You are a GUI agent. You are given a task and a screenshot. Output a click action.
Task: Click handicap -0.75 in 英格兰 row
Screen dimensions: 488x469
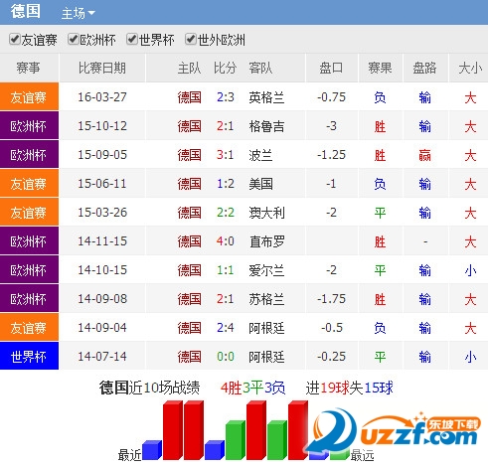tap(331, 97)
